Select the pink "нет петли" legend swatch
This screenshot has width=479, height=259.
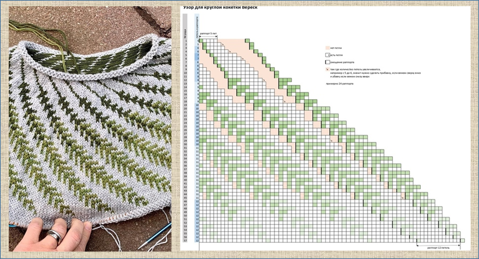[x=327, y=48]
